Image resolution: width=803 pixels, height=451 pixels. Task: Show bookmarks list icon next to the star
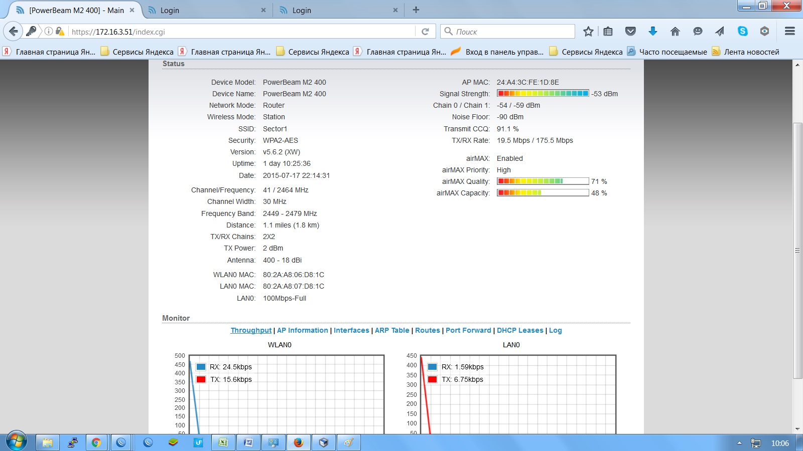point(608,32)
